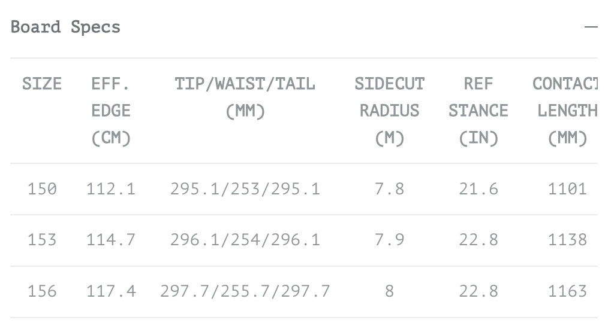This screenshot has height=323, width=608.
Task: Click the 296.1/254/296.1 dimensions cell
Action: [245, 240]
